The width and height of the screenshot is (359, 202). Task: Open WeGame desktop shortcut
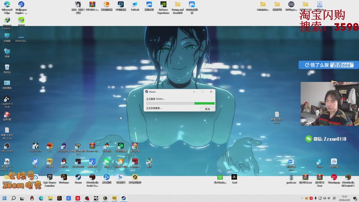[64, 179]
